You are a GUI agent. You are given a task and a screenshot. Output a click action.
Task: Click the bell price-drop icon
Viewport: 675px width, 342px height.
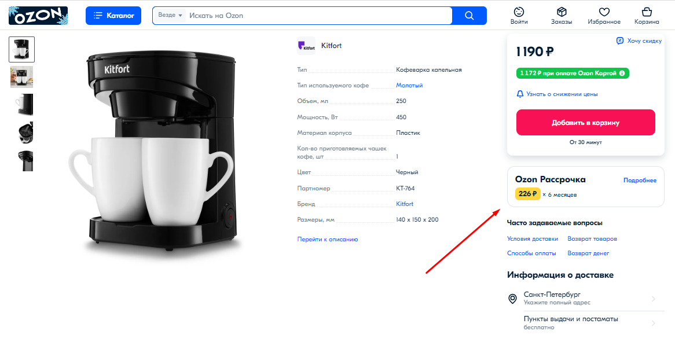[520, 94]
